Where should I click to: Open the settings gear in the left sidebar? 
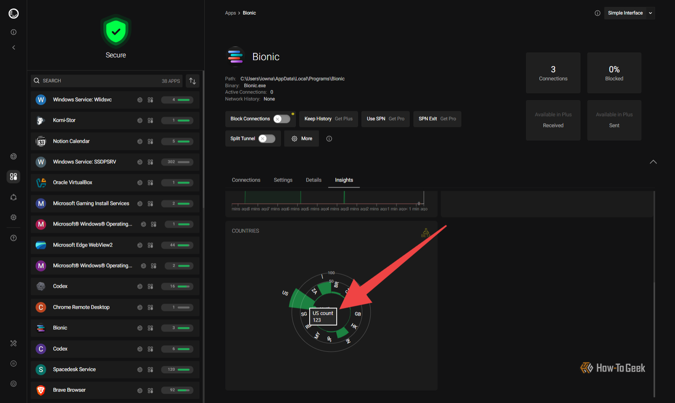[13, 217]
